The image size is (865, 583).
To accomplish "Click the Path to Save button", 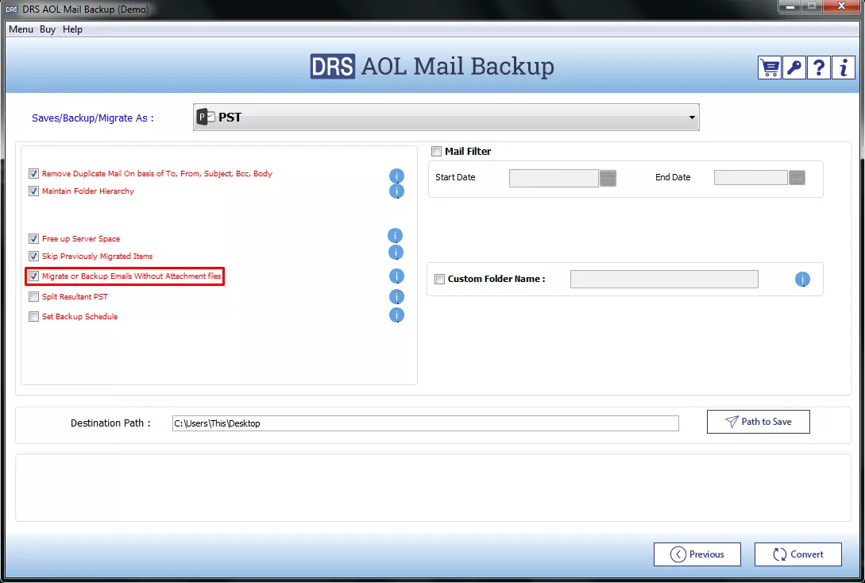I will point(759,422).
